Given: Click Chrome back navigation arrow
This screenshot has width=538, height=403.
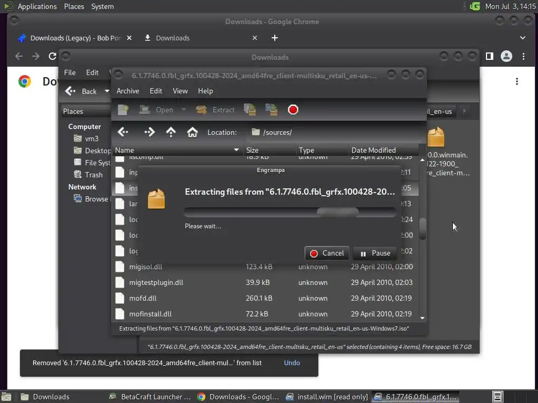Looking at the screenshot, I should [x=19, y=56].
